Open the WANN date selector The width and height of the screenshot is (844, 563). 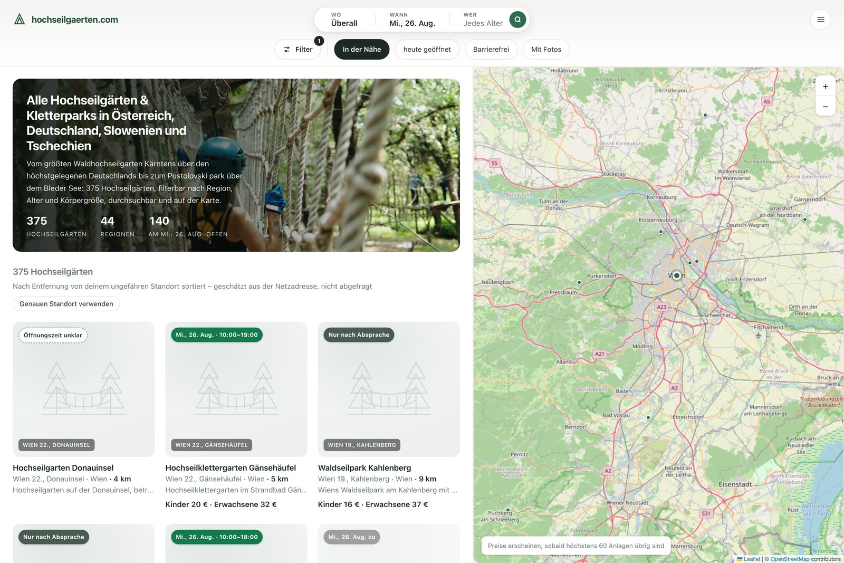point(413,20)
